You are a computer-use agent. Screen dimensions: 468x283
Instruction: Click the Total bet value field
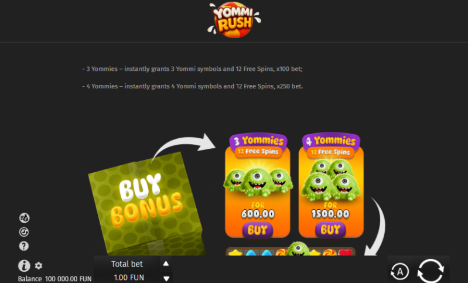click(129, 277)
